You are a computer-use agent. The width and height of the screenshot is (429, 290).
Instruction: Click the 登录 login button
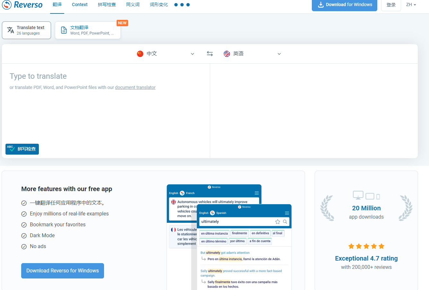click(391, 5)
